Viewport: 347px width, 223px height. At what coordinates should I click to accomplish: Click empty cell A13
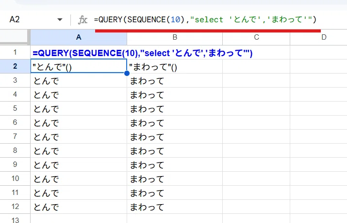click(79, 219)
